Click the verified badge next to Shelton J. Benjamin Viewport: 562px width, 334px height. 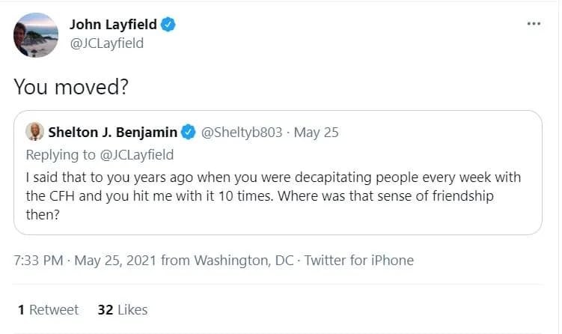[x=190, y=133]
